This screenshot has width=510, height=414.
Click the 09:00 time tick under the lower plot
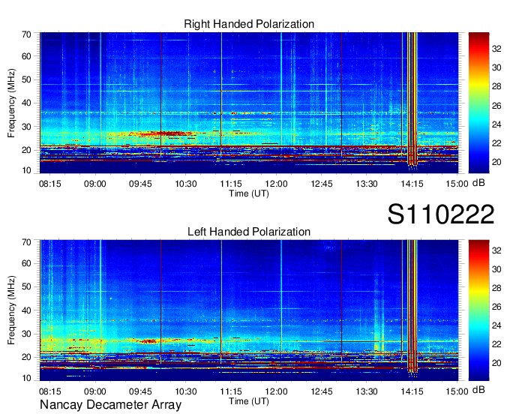point(95,391)
